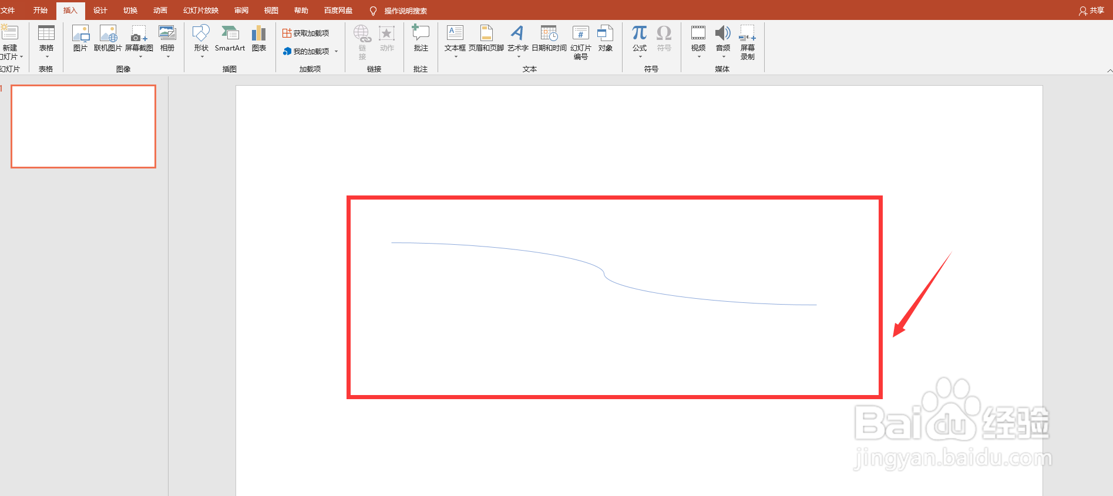The width and height of the screenshot is (1113, 496).
Task: Click the New Slide (新建幻灯片) icon
Action: point(9,32)
